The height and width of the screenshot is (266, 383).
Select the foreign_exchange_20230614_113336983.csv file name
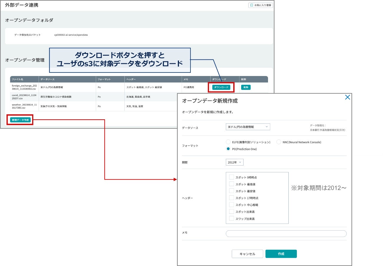pyautogui.click(x=24, y=87)
